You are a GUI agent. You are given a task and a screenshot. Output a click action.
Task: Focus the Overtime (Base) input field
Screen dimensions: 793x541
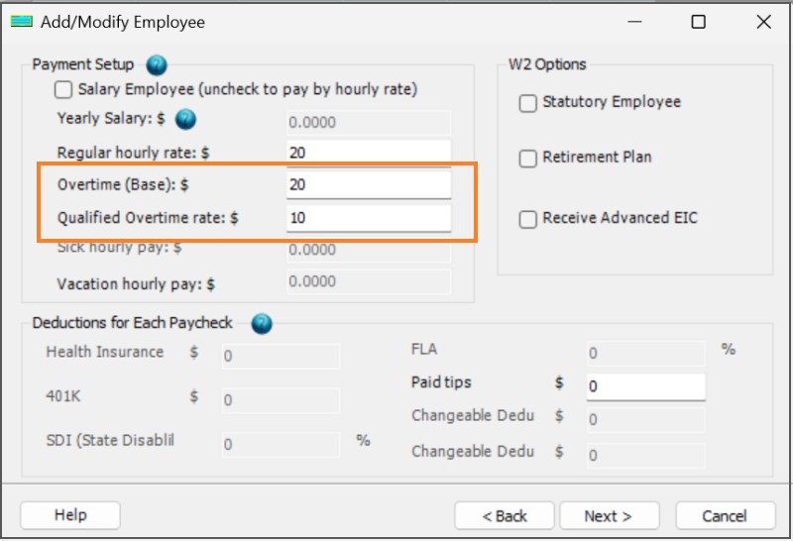point(368,185)
